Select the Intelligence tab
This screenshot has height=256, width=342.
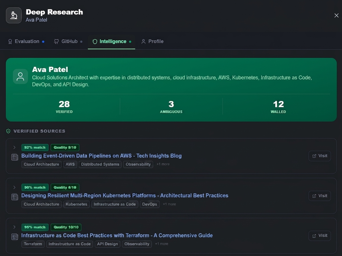pos(112,41)
